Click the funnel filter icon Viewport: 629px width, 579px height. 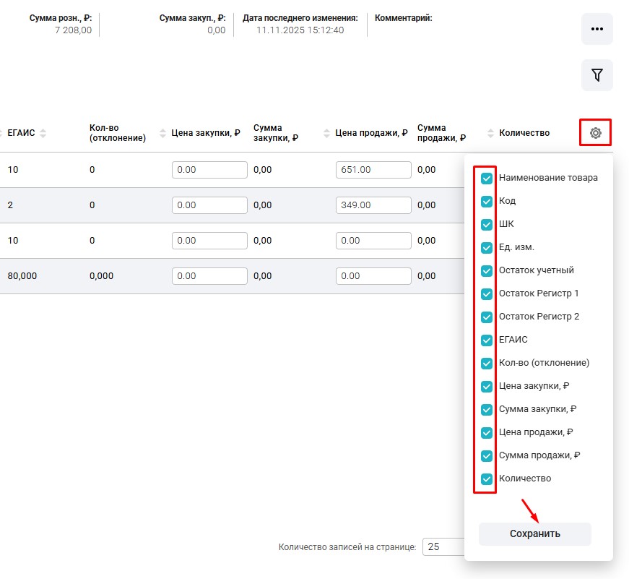pos(597,75)
